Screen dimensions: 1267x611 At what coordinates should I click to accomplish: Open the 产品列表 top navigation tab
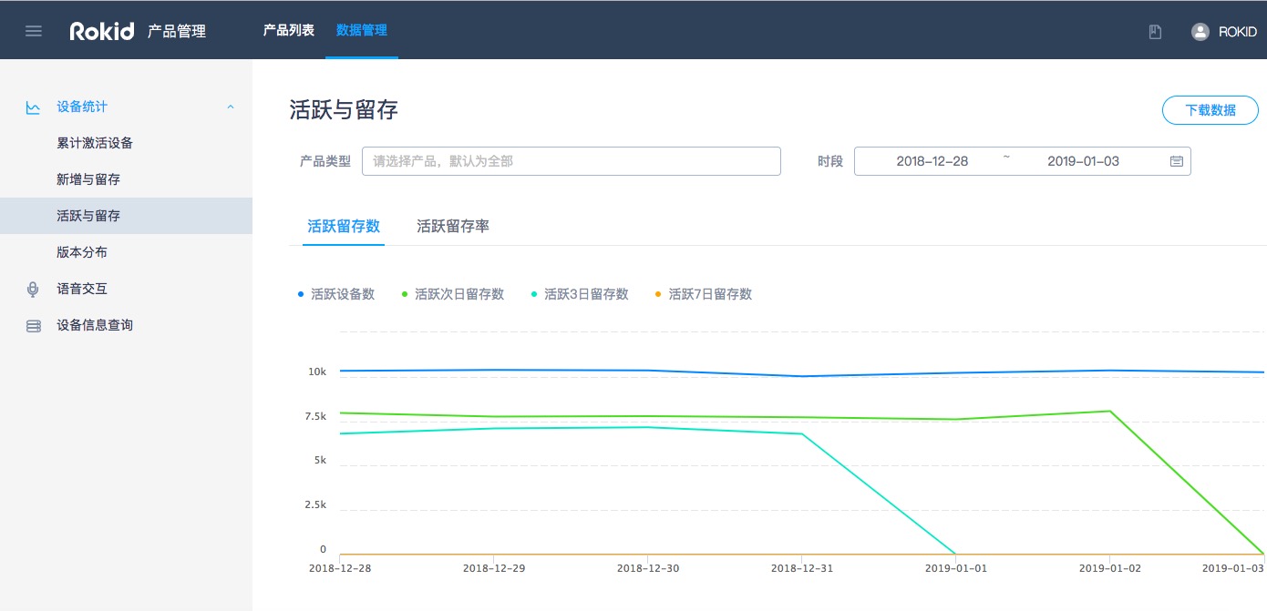pyautogui.click(x=288, y=30)
